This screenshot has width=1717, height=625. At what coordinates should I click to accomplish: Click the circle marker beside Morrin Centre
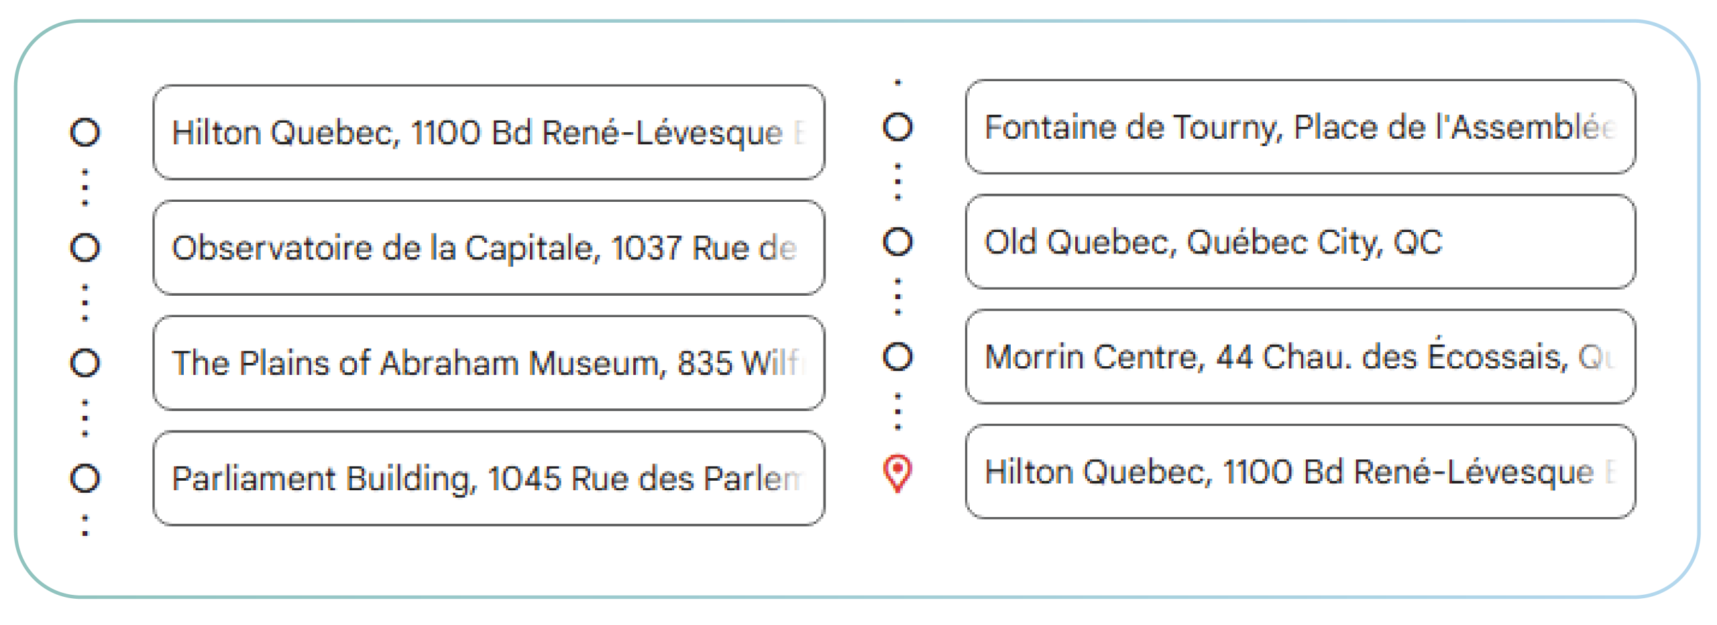click(x=897, y=356)
